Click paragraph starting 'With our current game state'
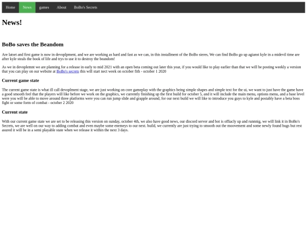Image resolution: width=307 pixels, height=230 pixels. pyautogui.click(x=152, y=126)
